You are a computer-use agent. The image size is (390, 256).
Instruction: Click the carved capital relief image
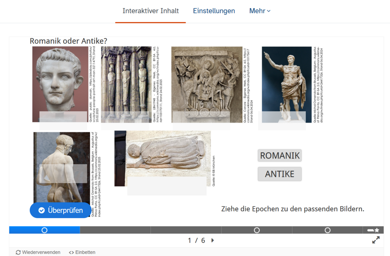coord(207,84)
